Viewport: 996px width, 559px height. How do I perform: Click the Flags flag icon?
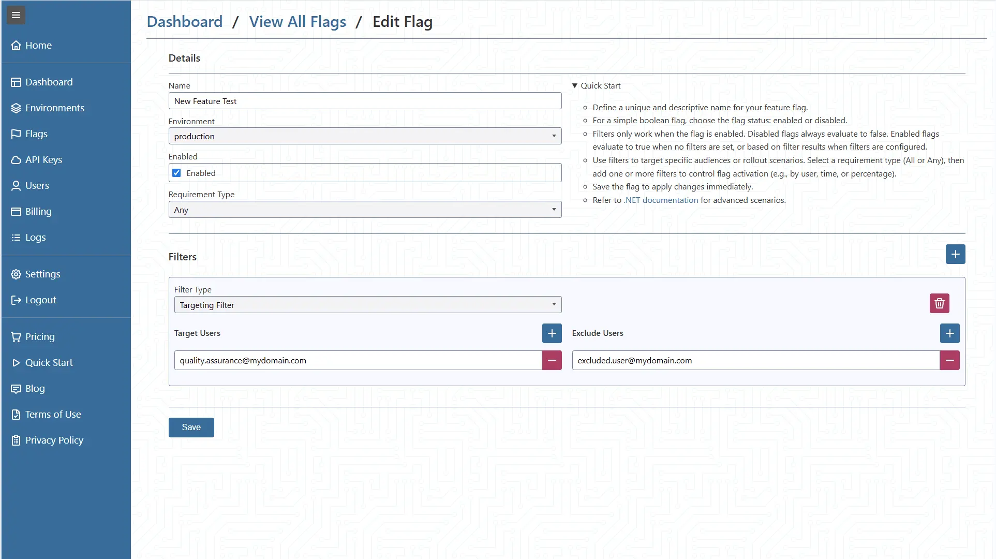(16, 134)
